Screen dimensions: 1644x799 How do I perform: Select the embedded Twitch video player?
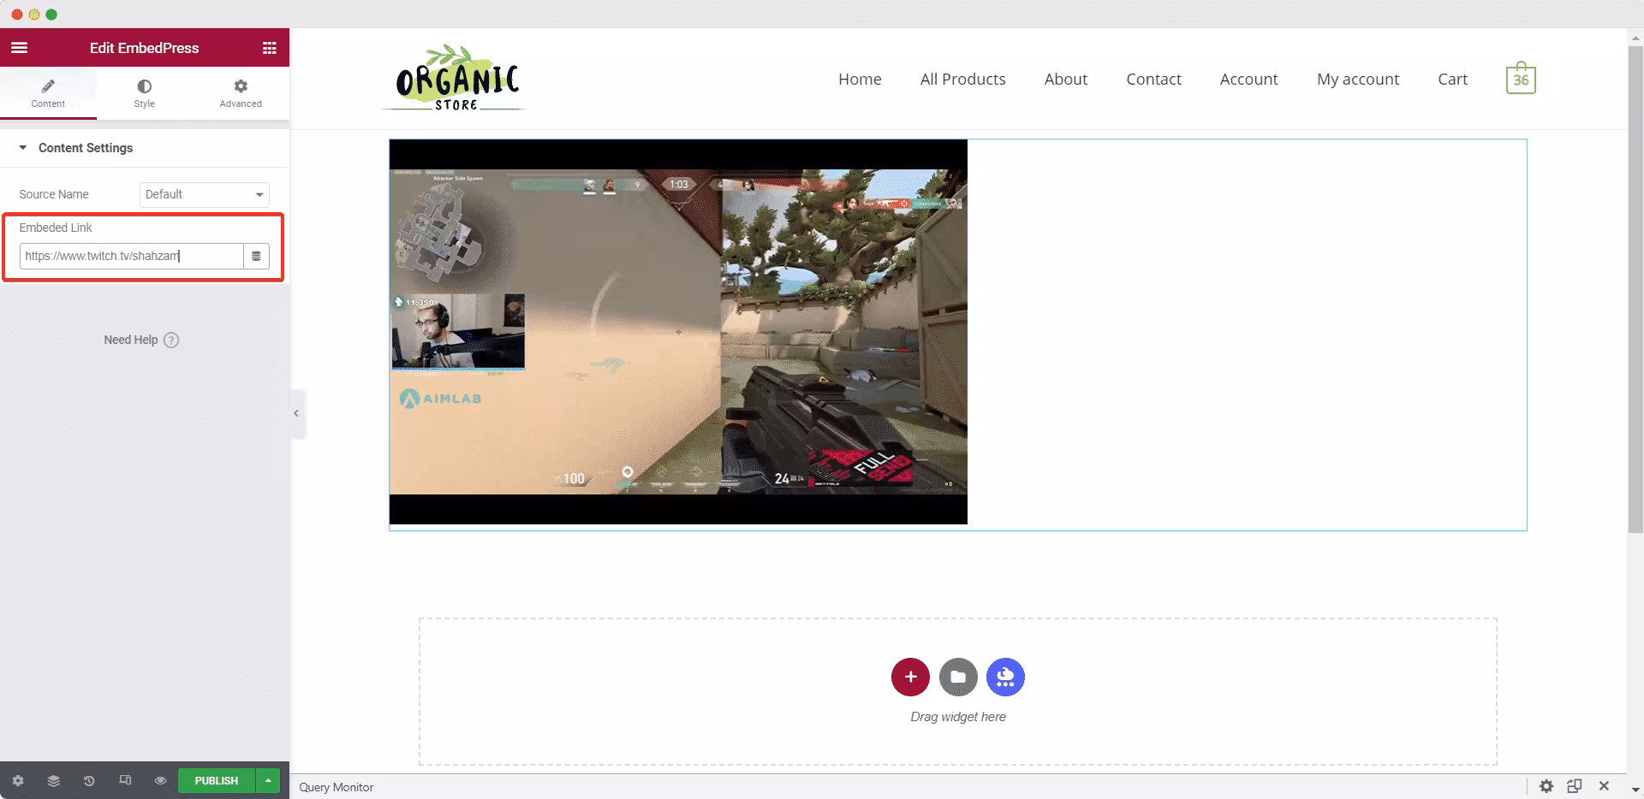[x=678, y=332]
